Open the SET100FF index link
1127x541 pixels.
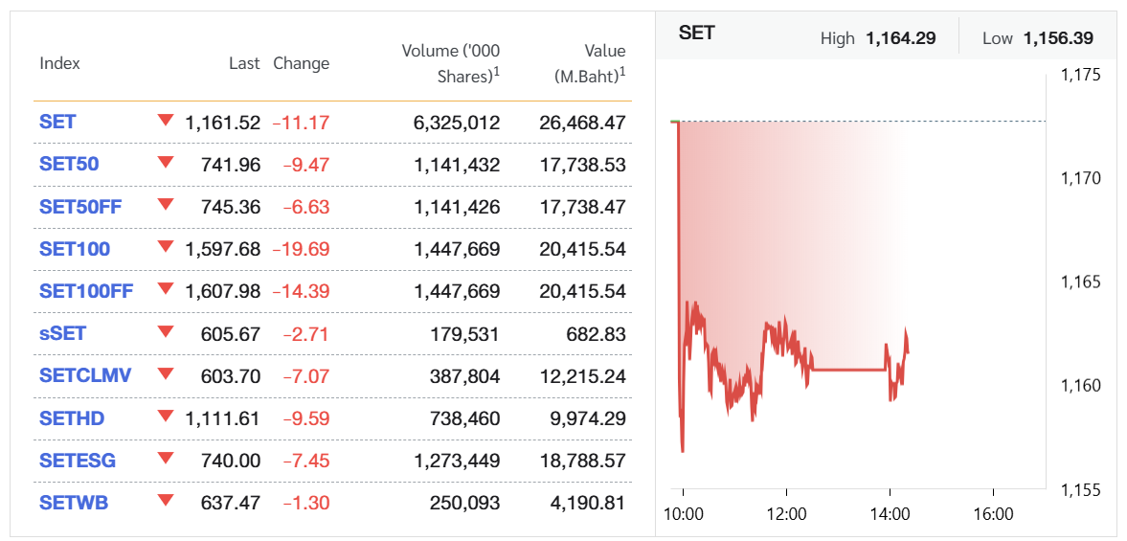86,291
